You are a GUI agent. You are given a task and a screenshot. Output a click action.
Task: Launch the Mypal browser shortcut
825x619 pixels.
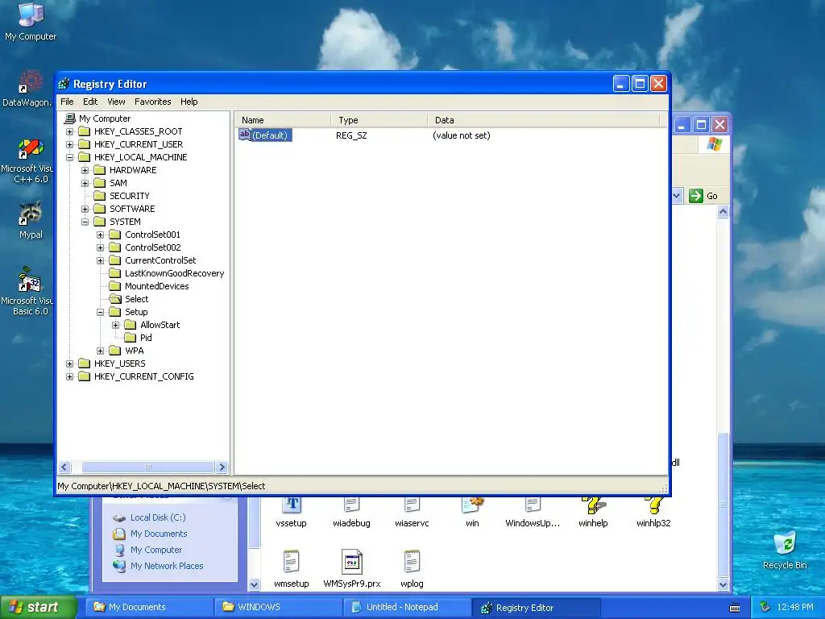pyautogui.click(x=31, y=220)
